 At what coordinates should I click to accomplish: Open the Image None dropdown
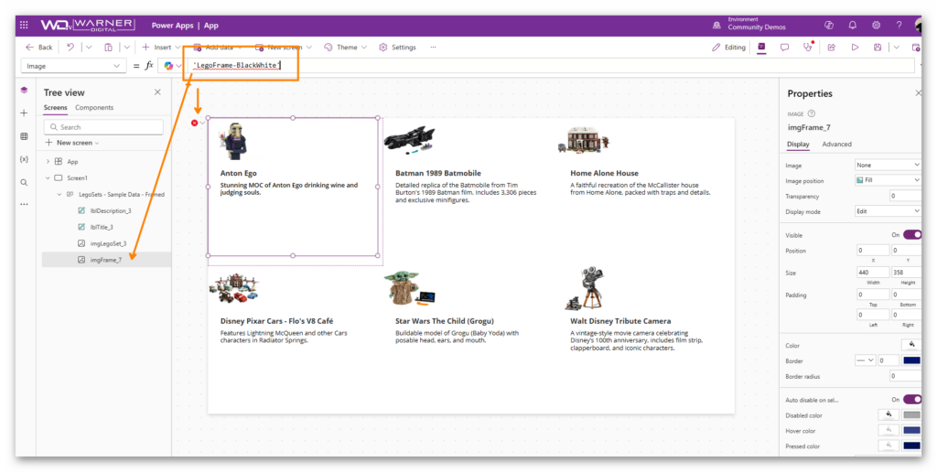(888, 165)
